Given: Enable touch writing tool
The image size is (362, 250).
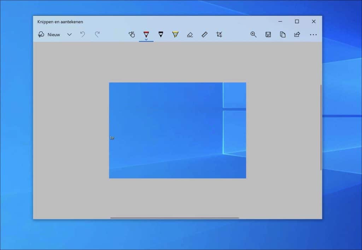Looking at the screenshot, I should (132, 35).
